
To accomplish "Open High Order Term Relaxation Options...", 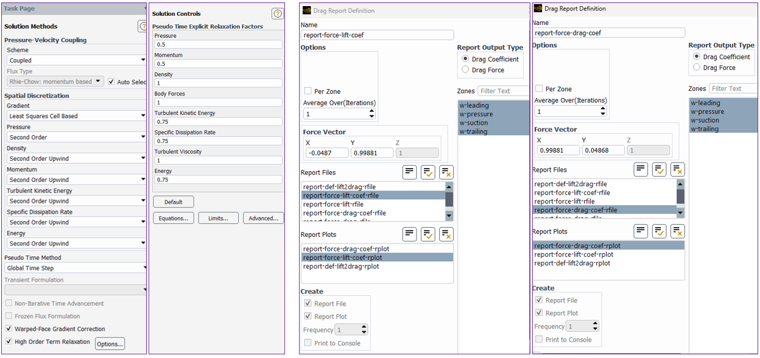I will [110, 344].
